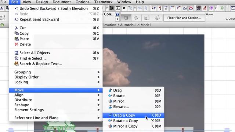This screenshot has width=235, height=132.
Task: Expand the Display Order submenu
Action: (56, 77)
